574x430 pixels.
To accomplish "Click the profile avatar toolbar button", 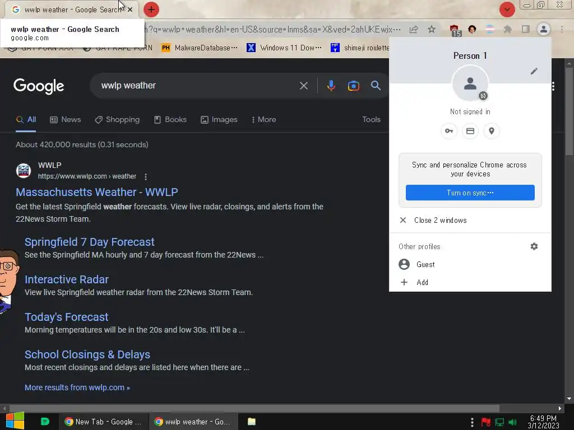I will pyautogui.click(x=544, y=29).
